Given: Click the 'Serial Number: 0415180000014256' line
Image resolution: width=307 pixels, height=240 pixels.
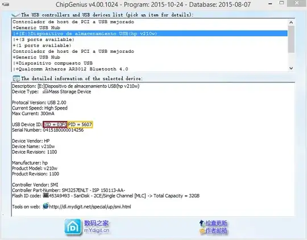Looking at the screenshot, I should pos(48,130).
